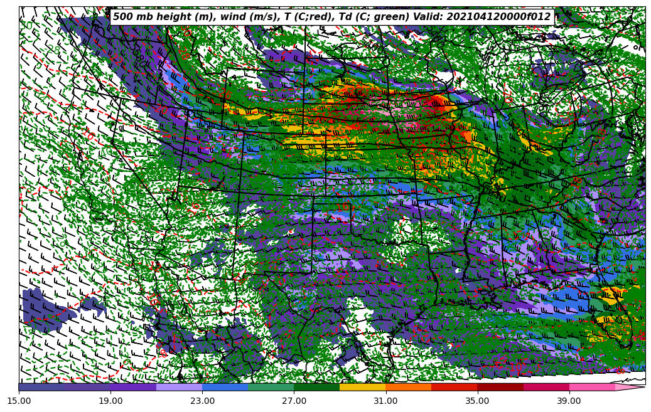The height and width of the screenshot is (412, 651).
Task: Click the plot title with valid time
Action: pyautogui.click(x=331, y=17)
